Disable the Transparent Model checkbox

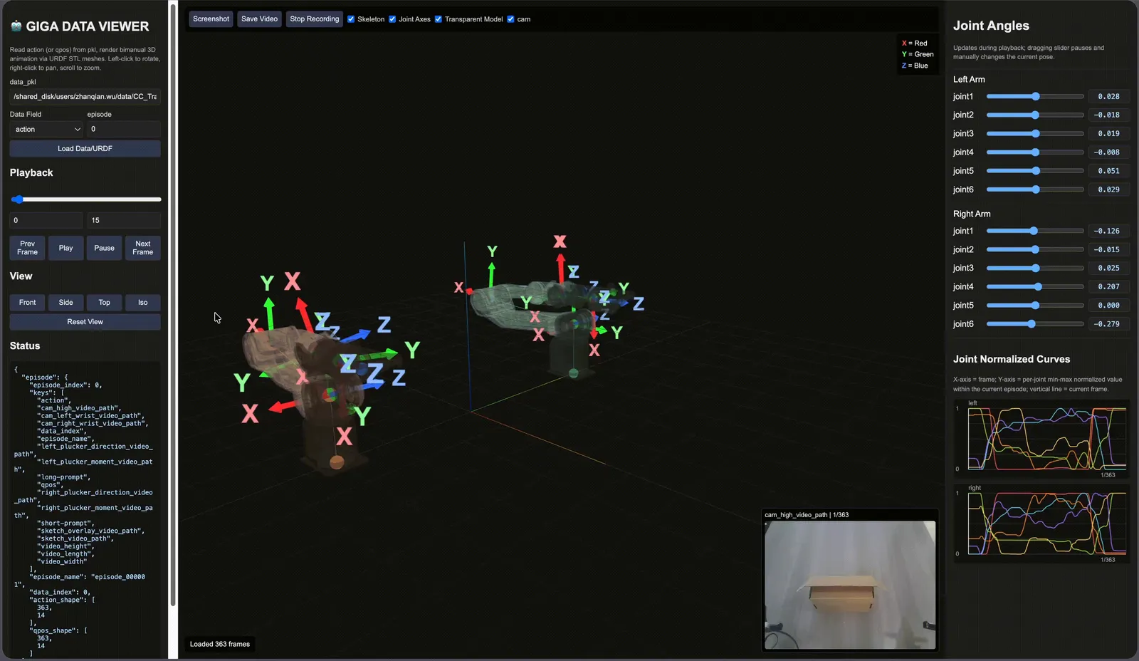[439, 19]
